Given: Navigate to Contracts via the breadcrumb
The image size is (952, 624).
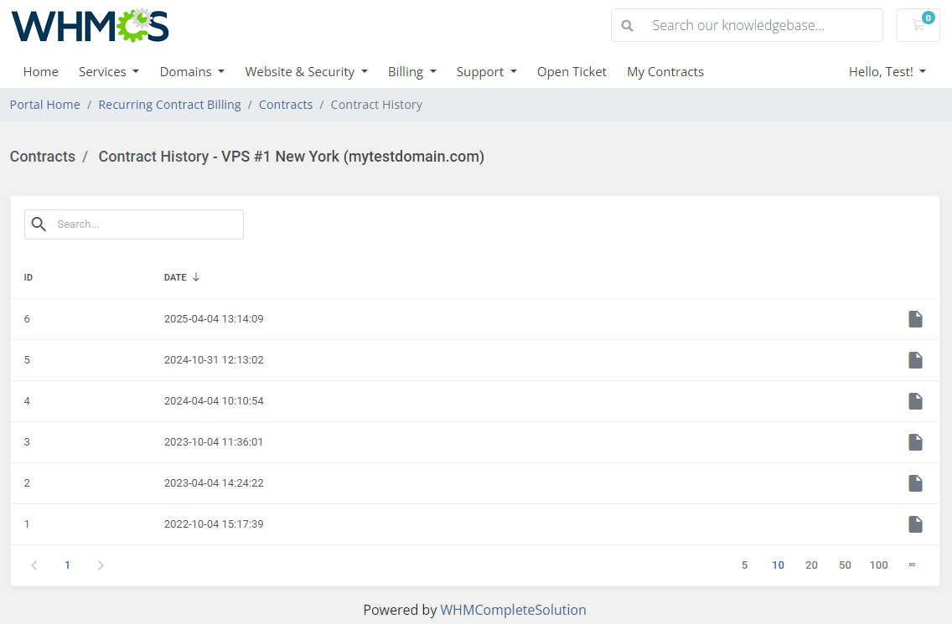Looking at the screenshot, I should pos(285,104).
